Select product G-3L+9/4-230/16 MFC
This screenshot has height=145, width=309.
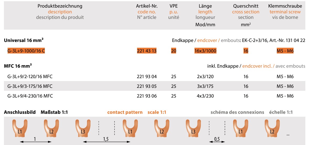click(x=30, y=96)
